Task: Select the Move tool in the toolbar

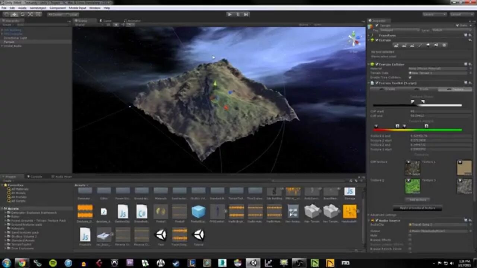Action: (14, 14)
